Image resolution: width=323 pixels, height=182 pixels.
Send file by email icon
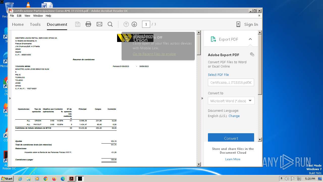tap(99, 24)
